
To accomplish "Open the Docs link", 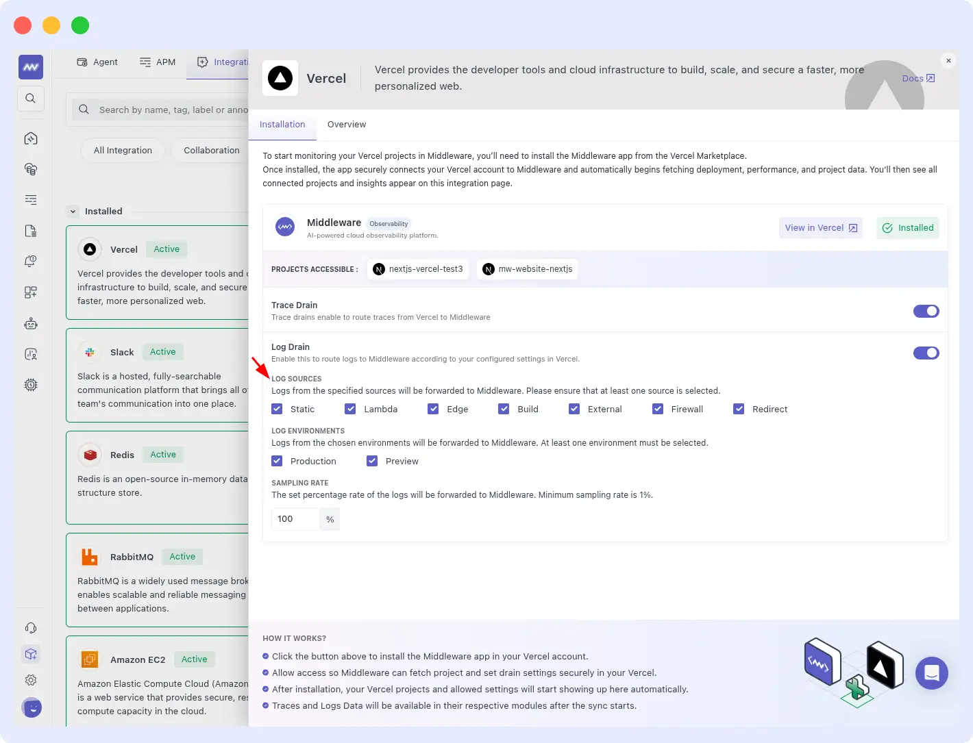I will [x=918, y=79].
